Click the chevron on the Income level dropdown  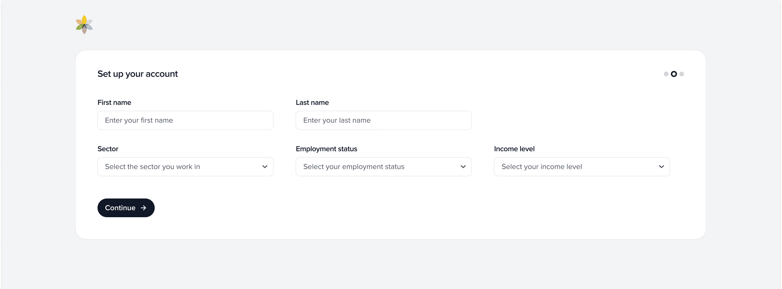tap(661, 167)
